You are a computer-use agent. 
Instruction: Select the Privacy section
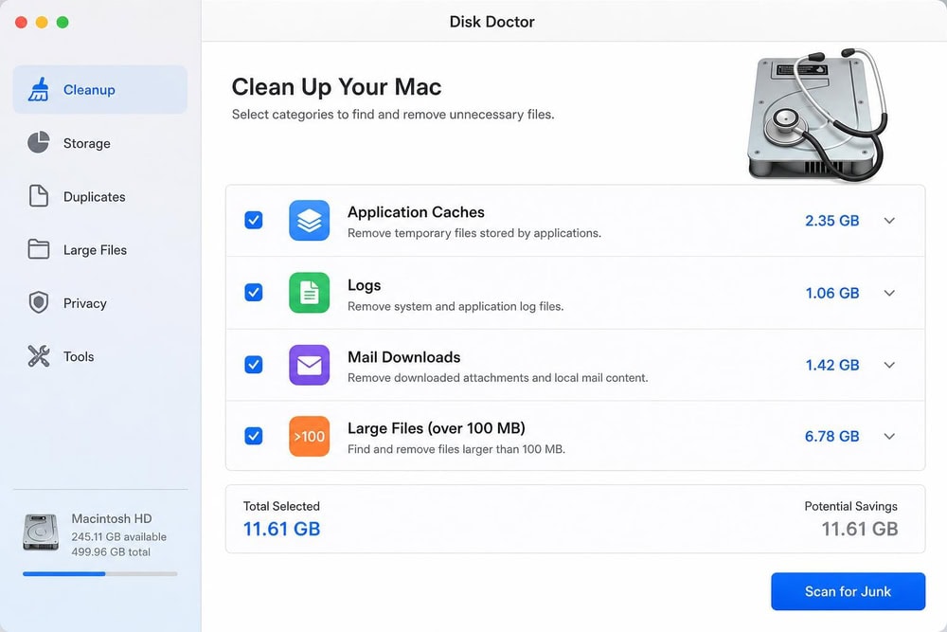click(100, 302)
